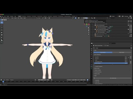Image resolution: width=133 pixels, height=99 pixels.
Task: Switch to rendered viewport shading
Action: 88,18
